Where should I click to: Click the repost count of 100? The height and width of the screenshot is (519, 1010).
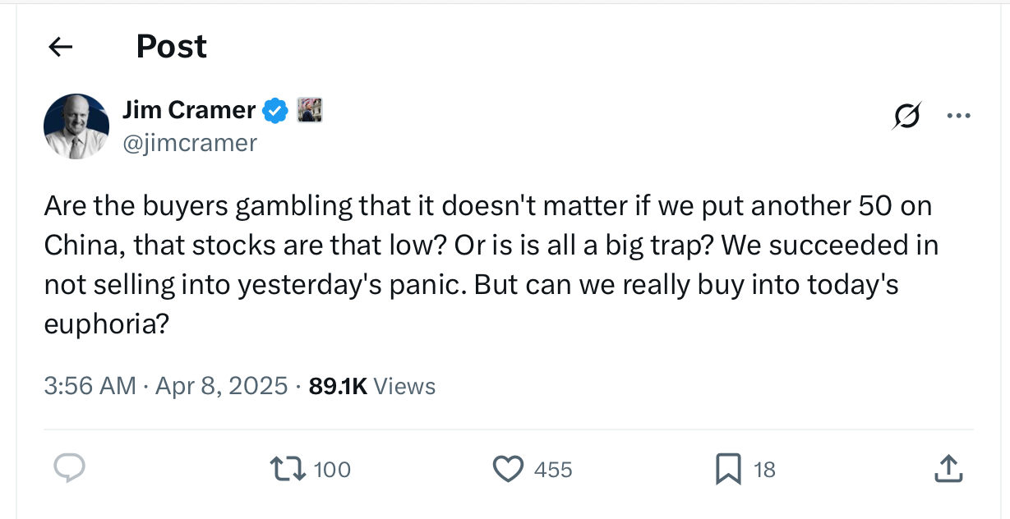tap(332, 470)
